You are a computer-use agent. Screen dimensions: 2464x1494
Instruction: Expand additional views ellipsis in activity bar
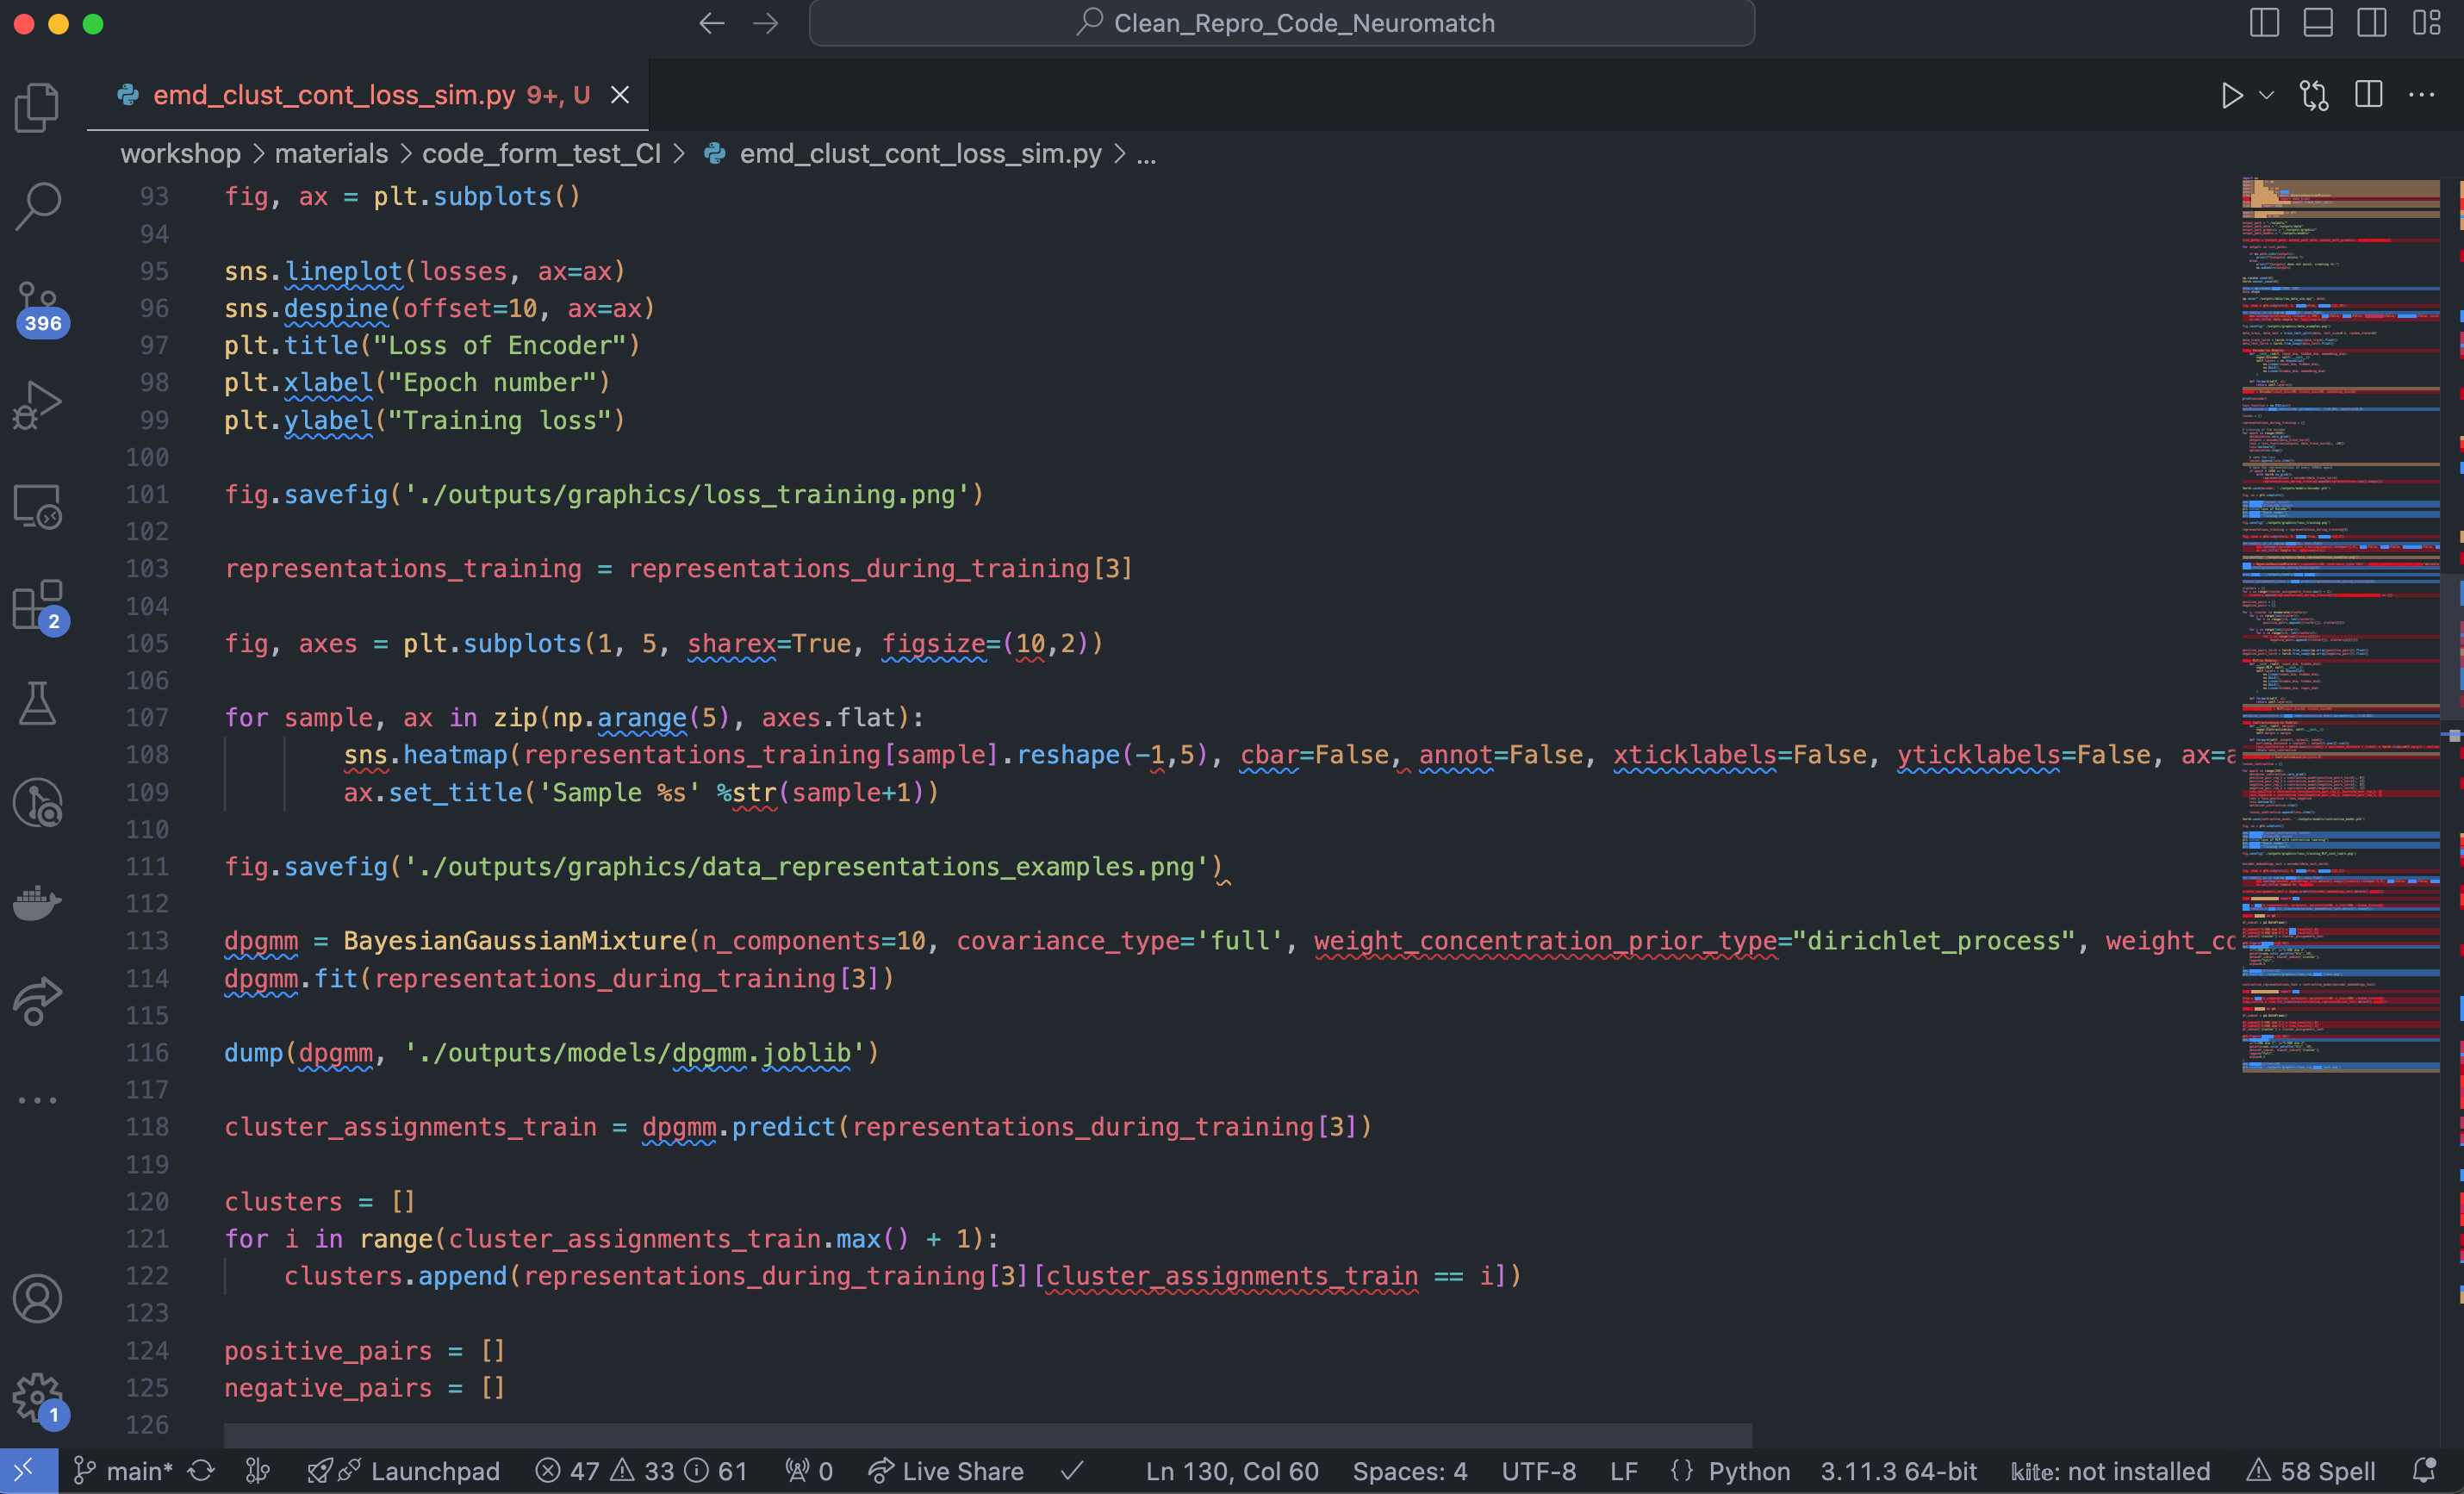[x=37, y=1100]
